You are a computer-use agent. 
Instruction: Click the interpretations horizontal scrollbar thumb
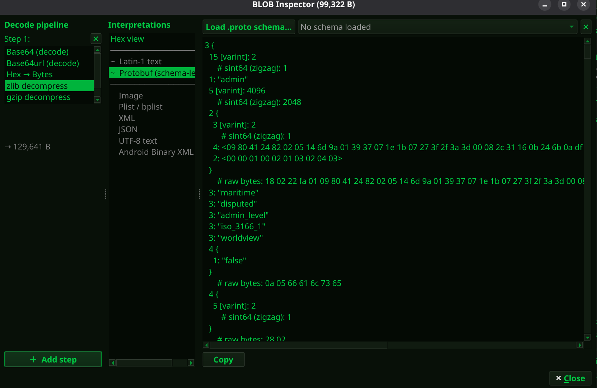point(144,363)
